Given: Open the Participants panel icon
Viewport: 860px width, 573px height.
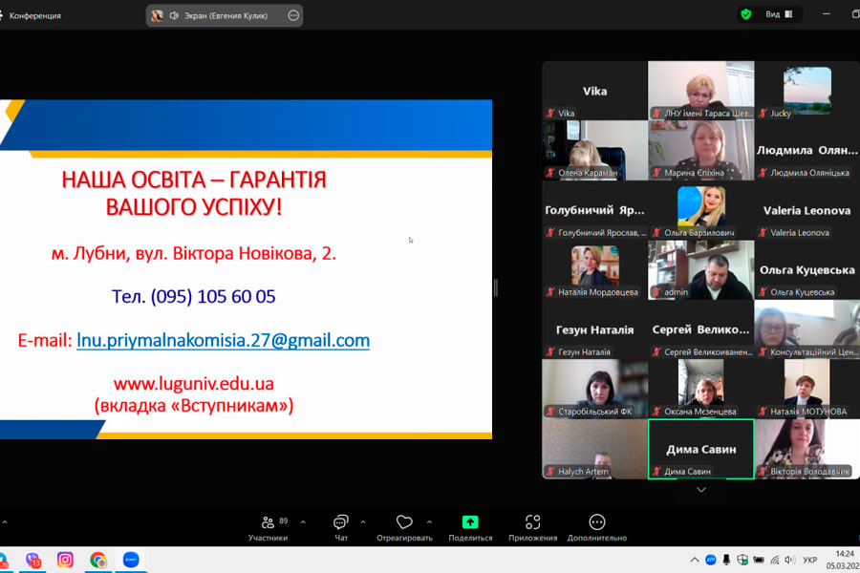Looking at the screenshot, I should [268, 522].
